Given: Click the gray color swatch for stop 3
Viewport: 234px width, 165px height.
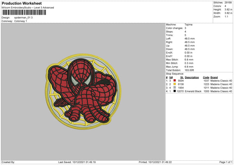Looking at the screenshot, I should 174,87.
